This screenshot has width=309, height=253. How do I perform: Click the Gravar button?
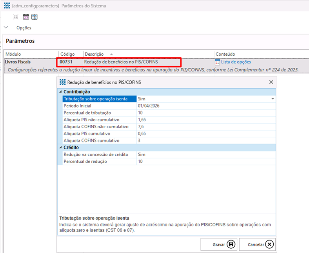coord(219,244)
